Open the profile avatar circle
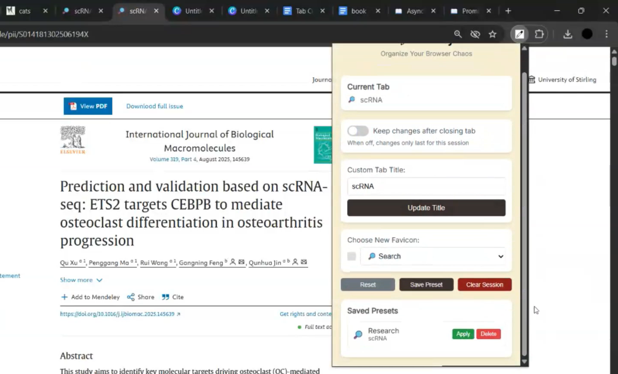The image size is (618, 374). tap(587, 34)
